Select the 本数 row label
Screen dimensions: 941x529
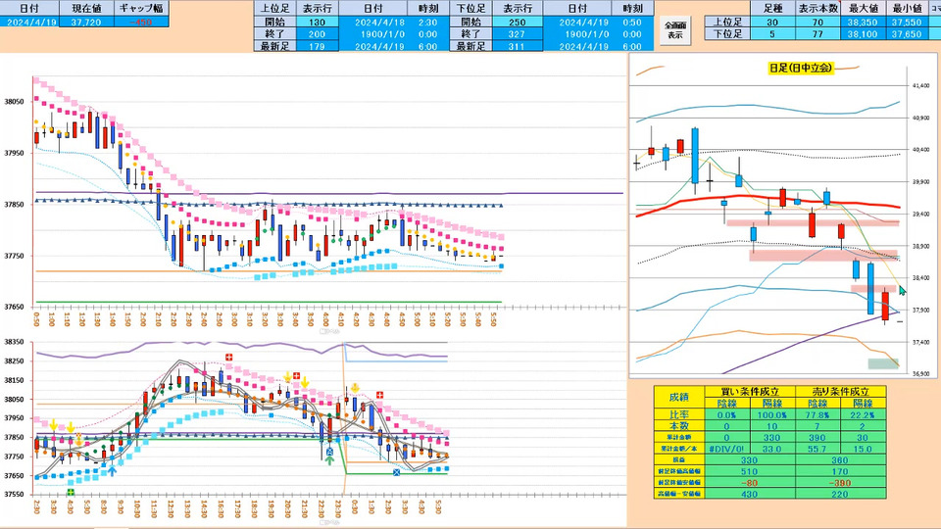click(678, 426)
